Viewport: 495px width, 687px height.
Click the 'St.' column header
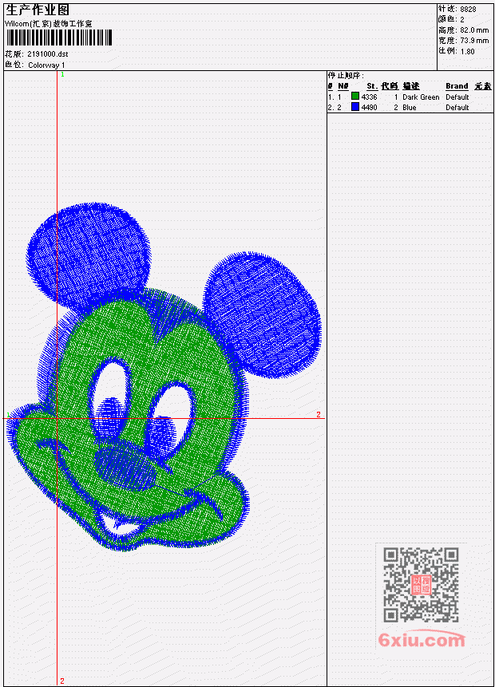[x=372, y=86]
